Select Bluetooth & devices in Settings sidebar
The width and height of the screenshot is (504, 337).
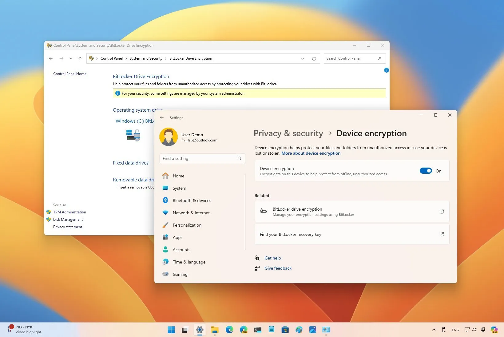point(192,200)
